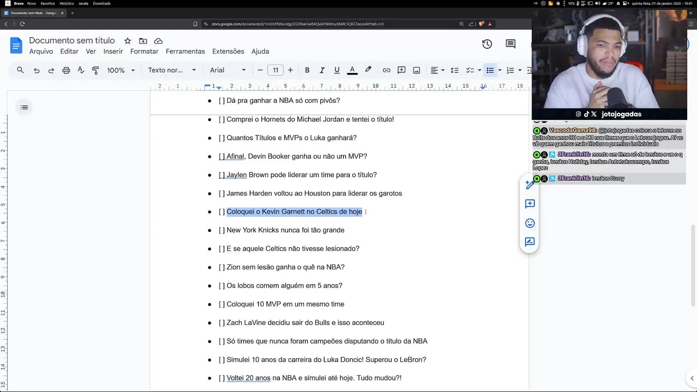Open the Favoritos menu in menu bar
Viewport: 697px width, 392px height.
47,3
